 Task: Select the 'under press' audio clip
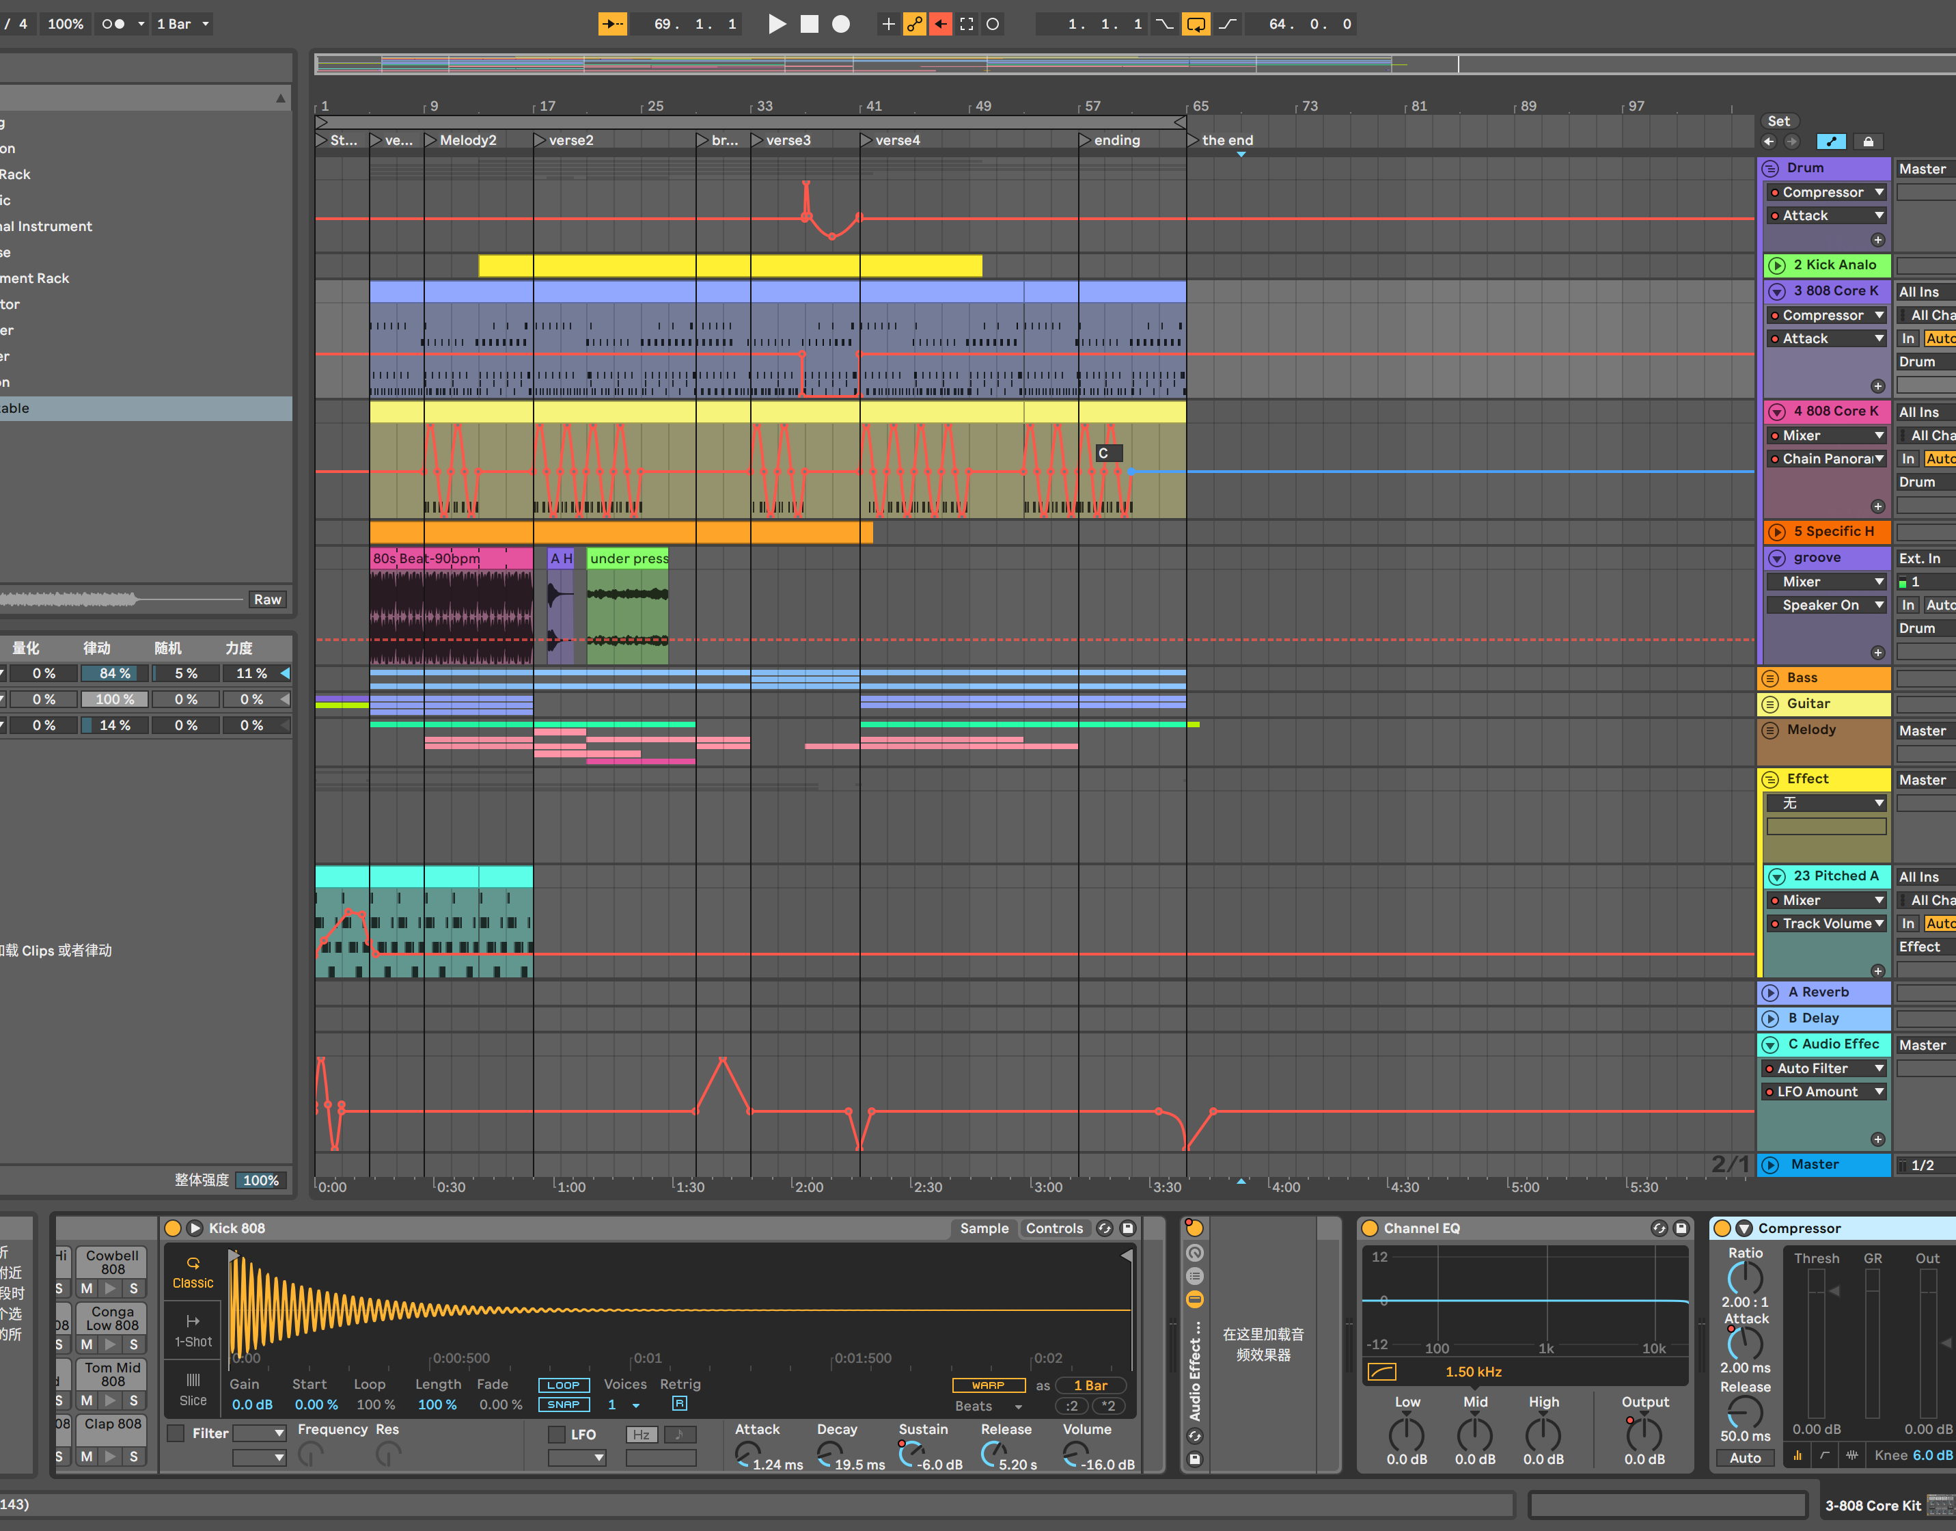point(628,558)
